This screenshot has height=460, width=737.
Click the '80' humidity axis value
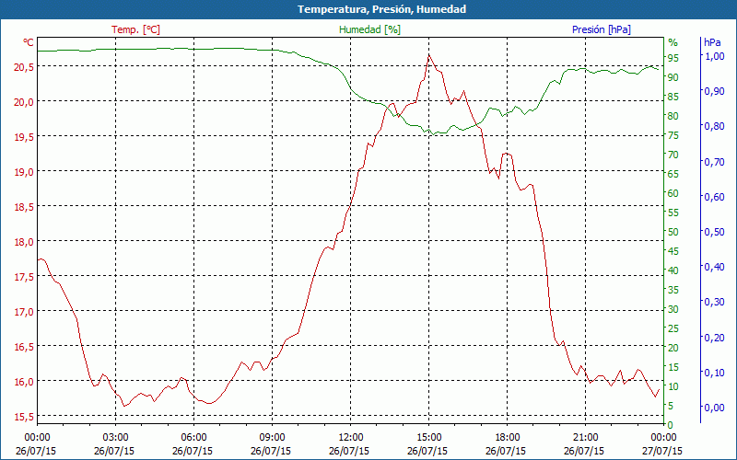click(x=673, y=116)
